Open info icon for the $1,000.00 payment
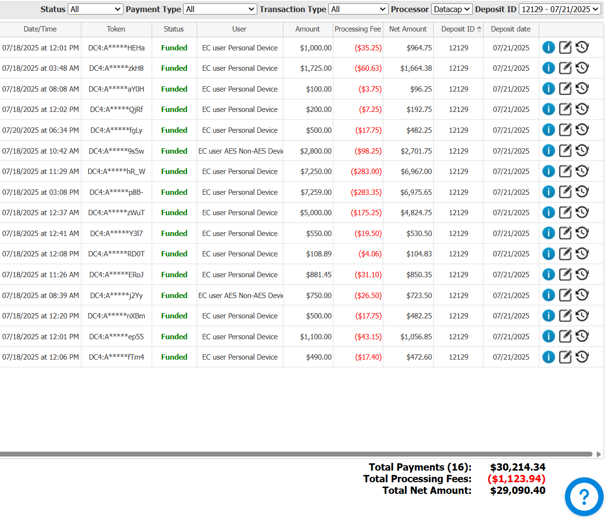 (548, 47)
